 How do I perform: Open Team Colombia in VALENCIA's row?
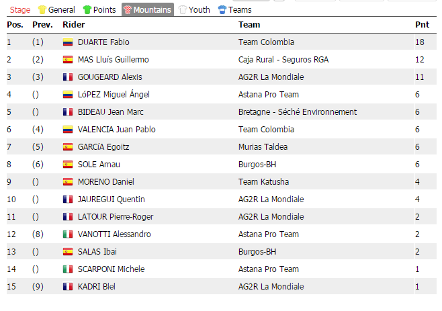[x=267, y=130]
